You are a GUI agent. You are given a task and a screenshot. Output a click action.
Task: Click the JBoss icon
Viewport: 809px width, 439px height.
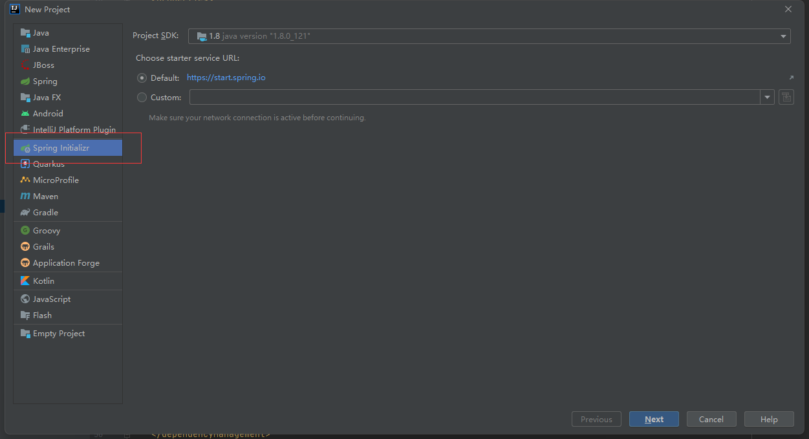tap(25, 65)
